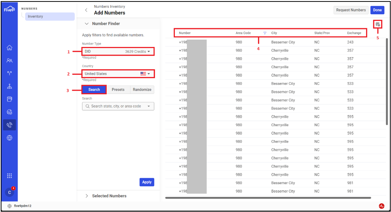Click the 3639 Credits text

tap(136, 51)
